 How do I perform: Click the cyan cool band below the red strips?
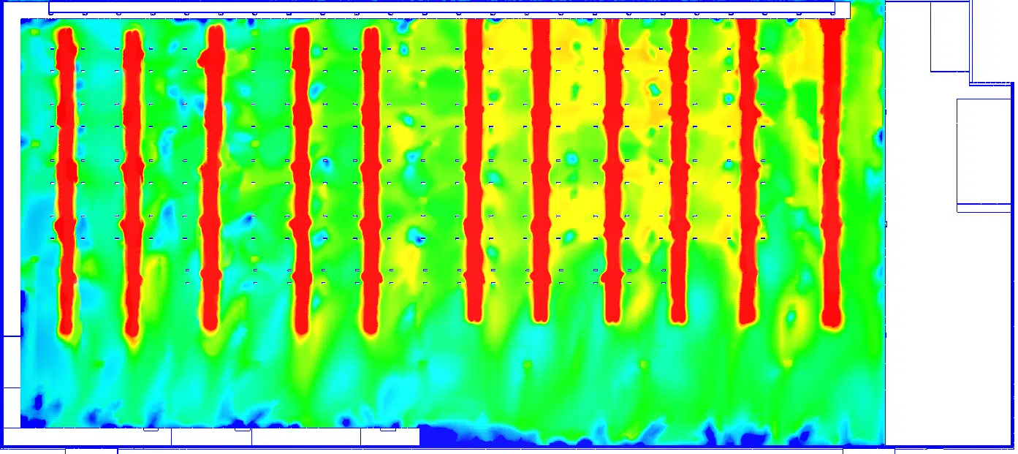pyautogui.click(x=453, y=366)
